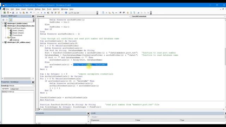Expand VBAProject (AddIn1.xlam) node
This screenshot has width=226, height=127.
(3, 23)
